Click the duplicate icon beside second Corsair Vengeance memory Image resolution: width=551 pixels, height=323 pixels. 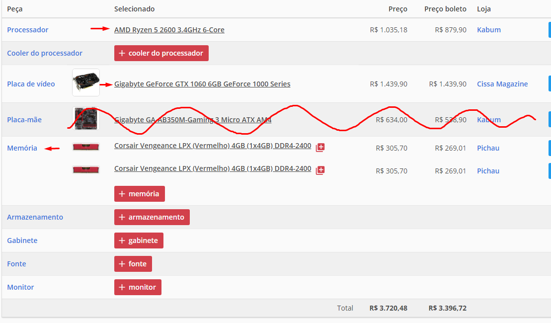tap(320, 170)
